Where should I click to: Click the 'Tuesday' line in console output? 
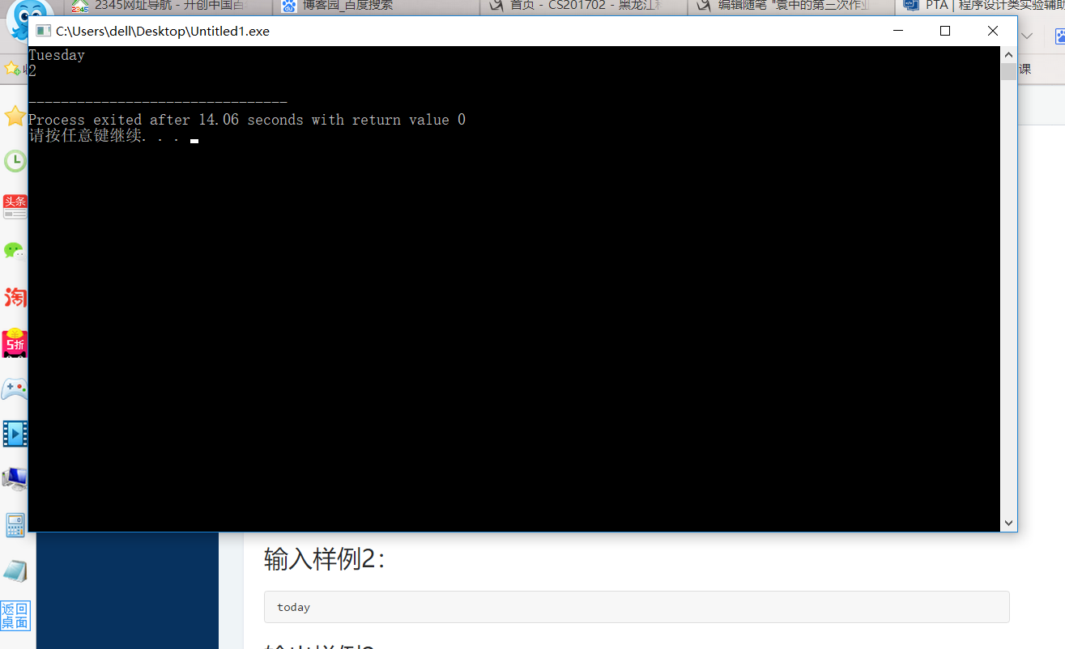point(57,55)
